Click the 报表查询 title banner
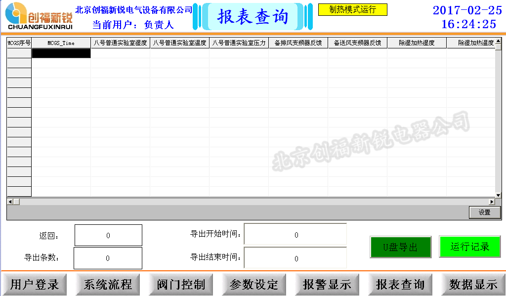 [x=253, y=16]
